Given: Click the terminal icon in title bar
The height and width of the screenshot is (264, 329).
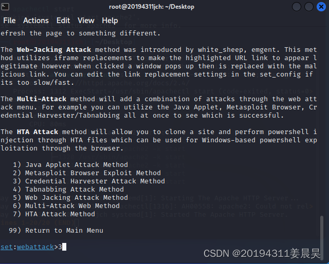Looking at the screenshot, I should 5,7.
